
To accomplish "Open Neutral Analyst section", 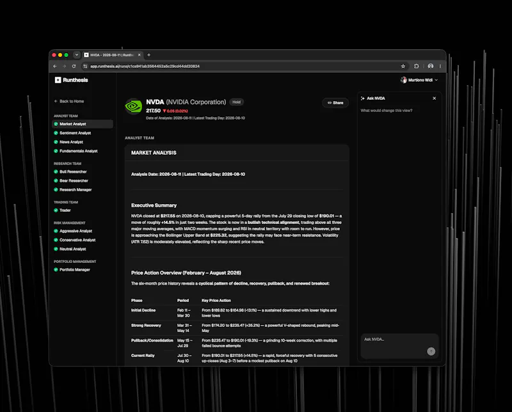I will coord(70,249).
